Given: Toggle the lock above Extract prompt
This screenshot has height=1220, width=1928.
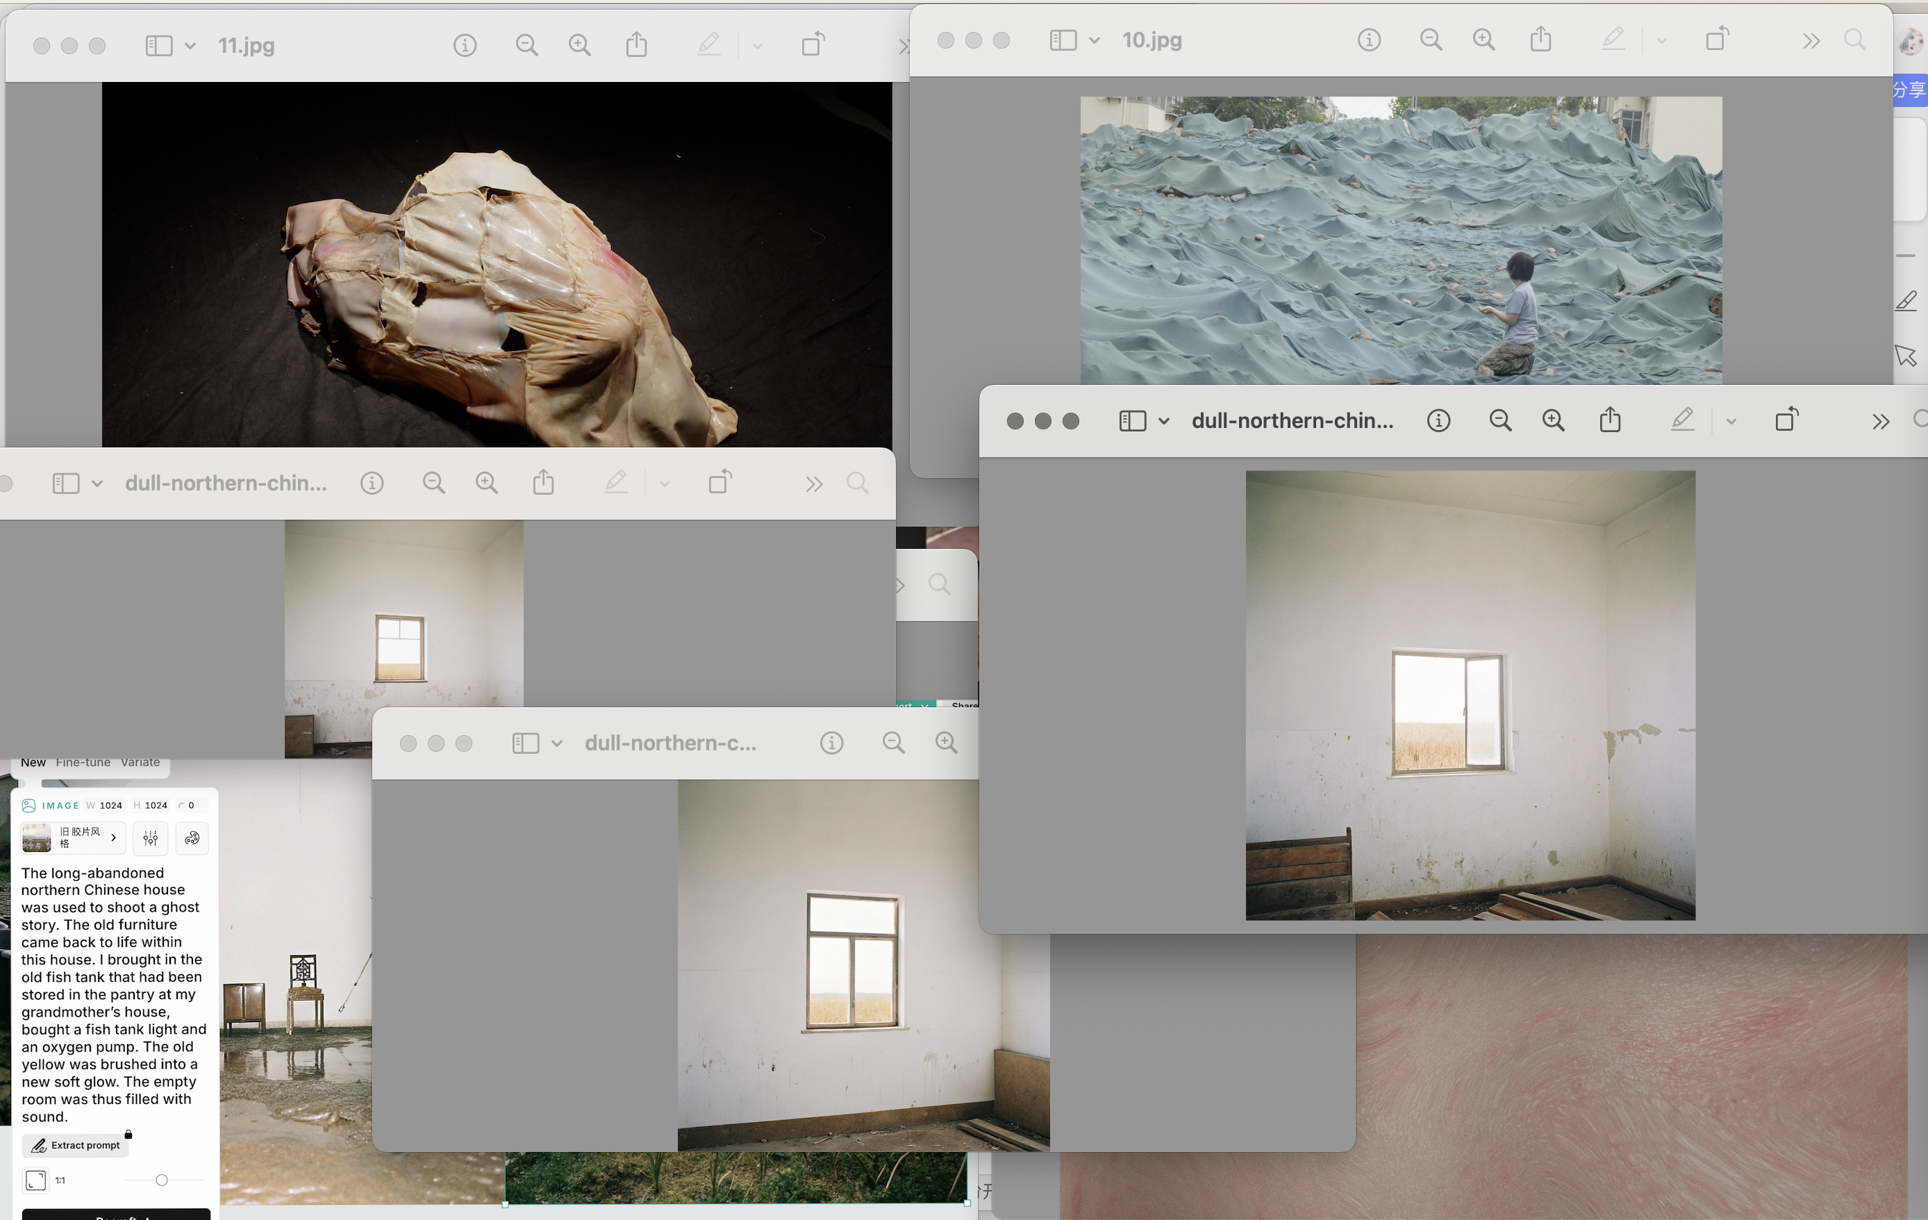Looking at the screenshot, I should click(128, 1133).
